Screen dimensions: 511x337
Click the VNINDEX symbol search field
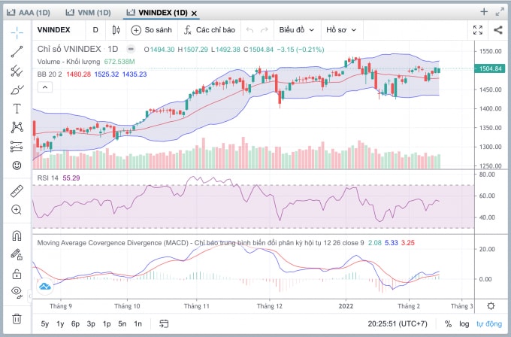click(54, 30)
